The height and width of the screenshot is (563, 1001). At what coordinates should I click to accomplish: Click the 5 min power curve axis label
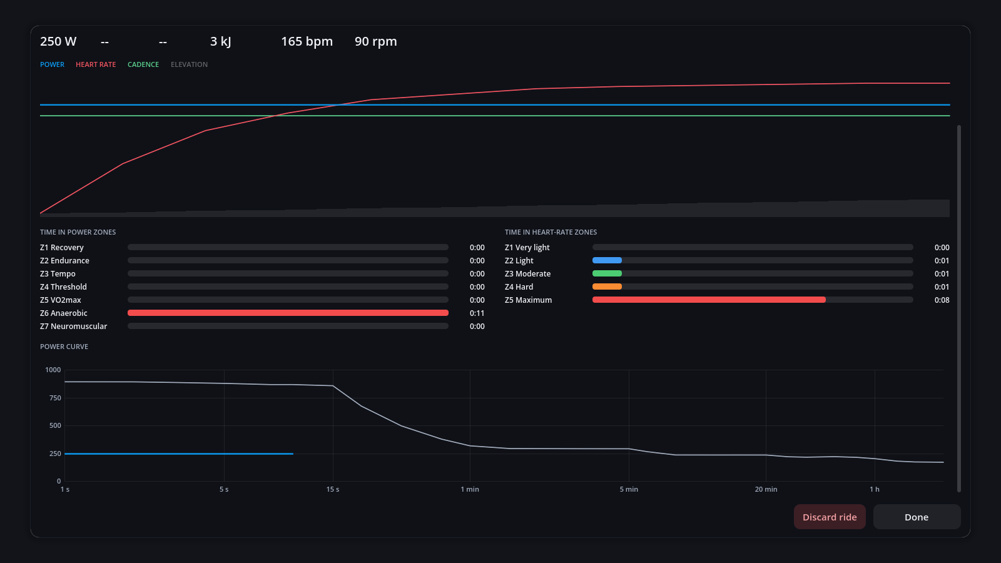point(629,489)
